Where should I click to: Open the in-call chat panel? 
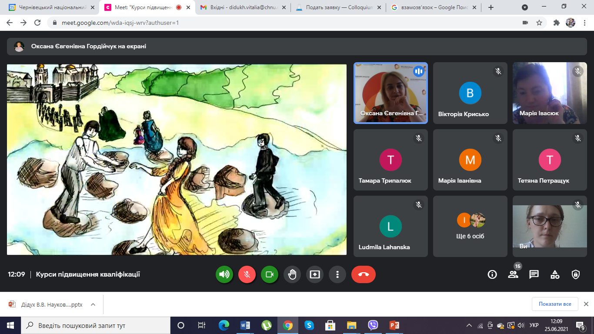tap(534, 274)
